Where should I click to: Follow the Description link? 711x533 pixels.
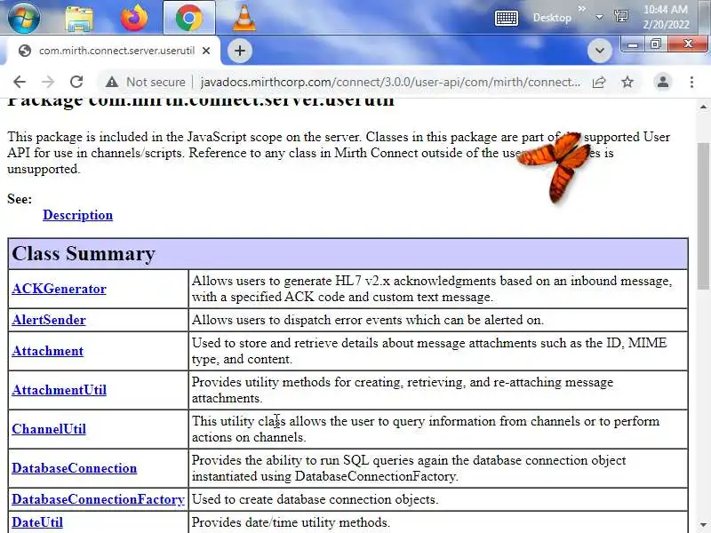77,215
